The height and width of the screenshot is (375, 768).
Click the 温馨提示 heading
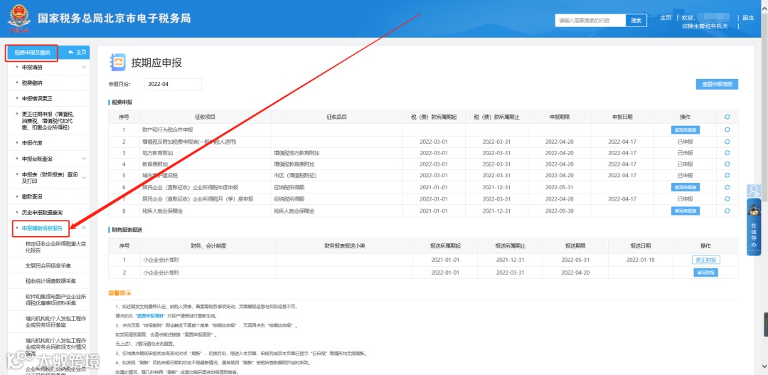119,294
